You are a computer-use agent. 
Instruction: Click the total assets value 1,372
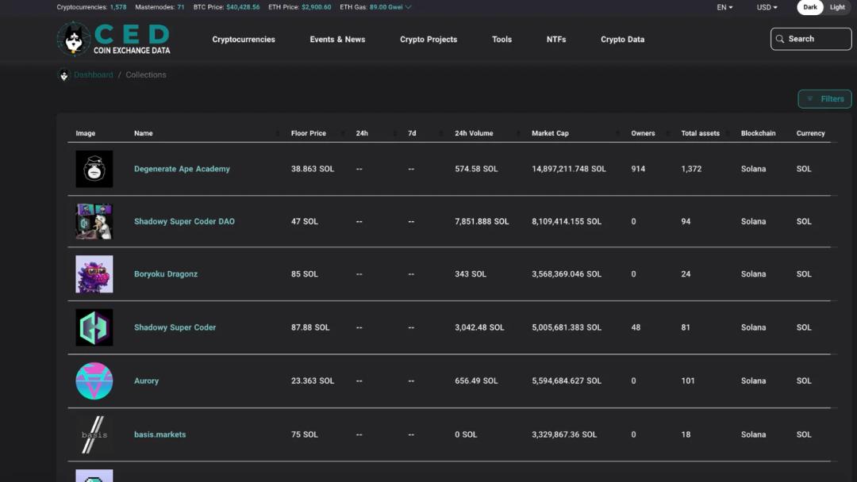click(691, 169)
